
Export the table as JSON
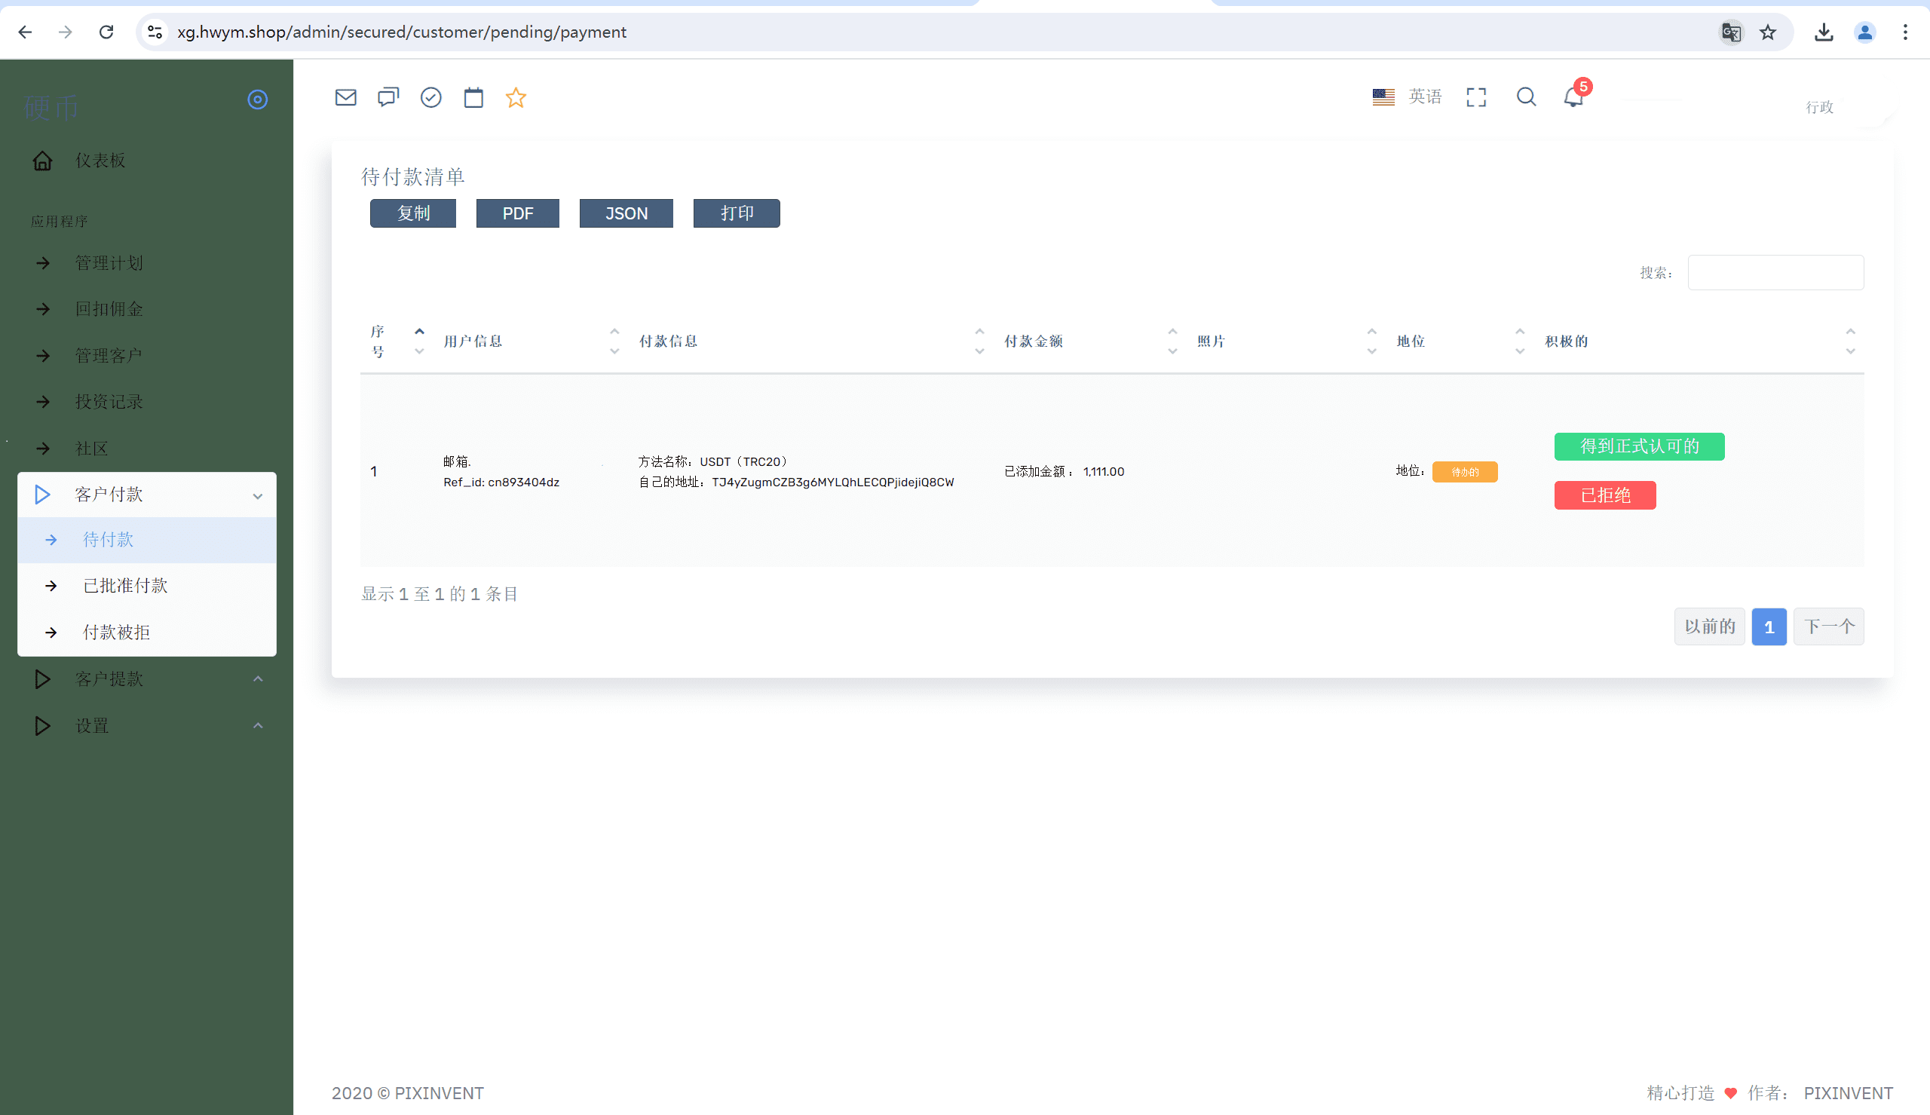pyautogui.click(x=626, y=213)
